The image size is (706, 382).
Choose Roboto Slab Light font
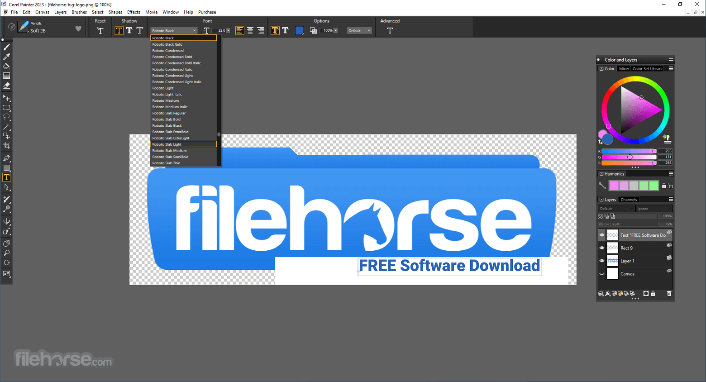(184, 144)
